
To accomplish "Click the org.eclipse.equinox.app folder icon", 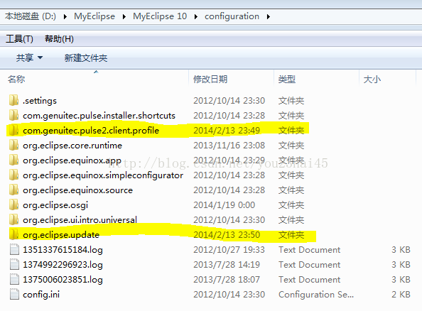I will 13,160.
